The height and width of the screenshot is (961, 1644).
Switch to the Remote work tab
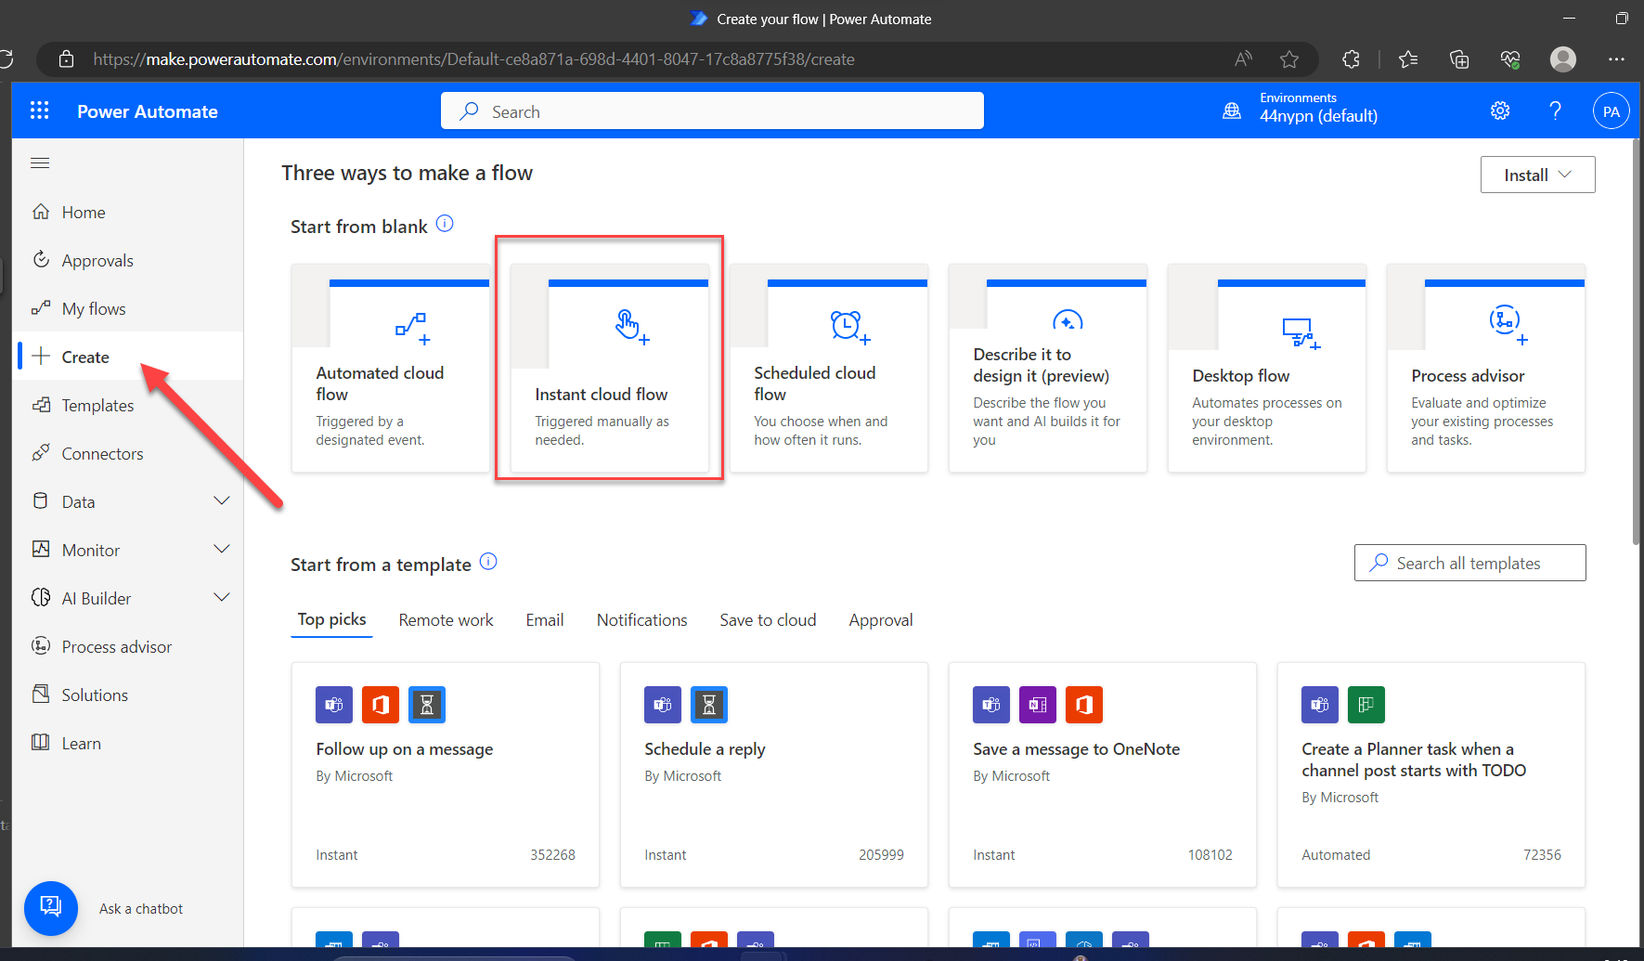coord(446,619)
